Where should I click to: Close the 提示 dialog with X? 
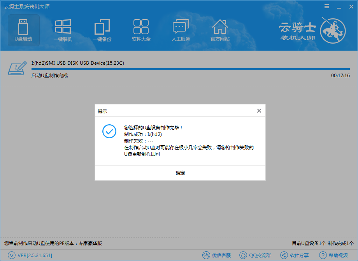pyautogui.click(x=259, y=111)
